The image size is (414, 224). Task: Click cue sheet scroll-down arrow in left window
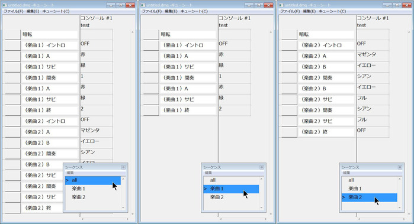point(133,215)
